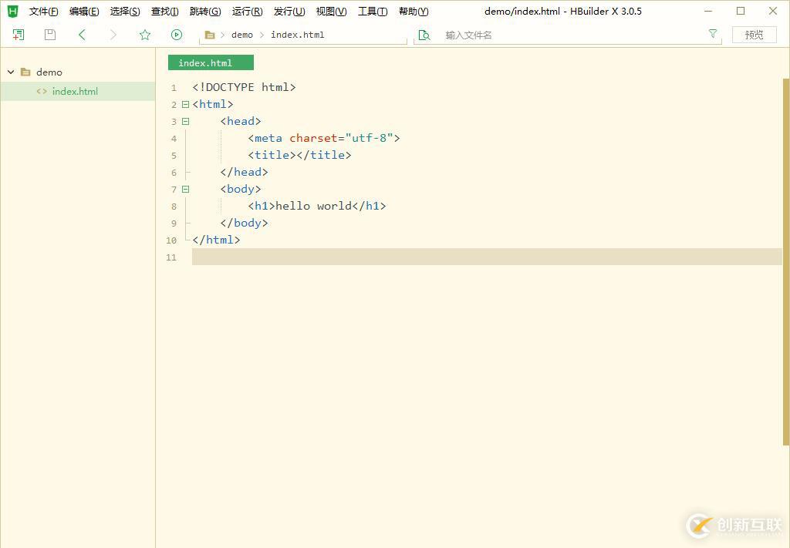Click the forward navigation arrow icon
This screenshot has width=790, height=548.
113,35
